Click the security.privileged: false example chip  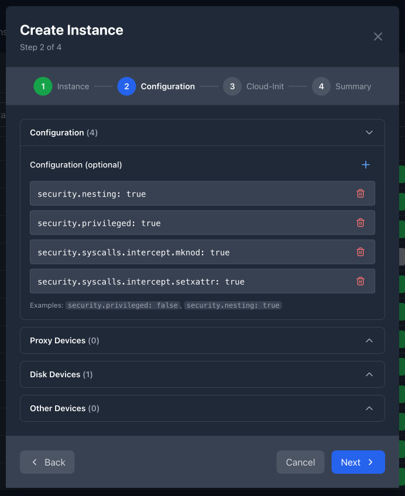pos(122,305)
